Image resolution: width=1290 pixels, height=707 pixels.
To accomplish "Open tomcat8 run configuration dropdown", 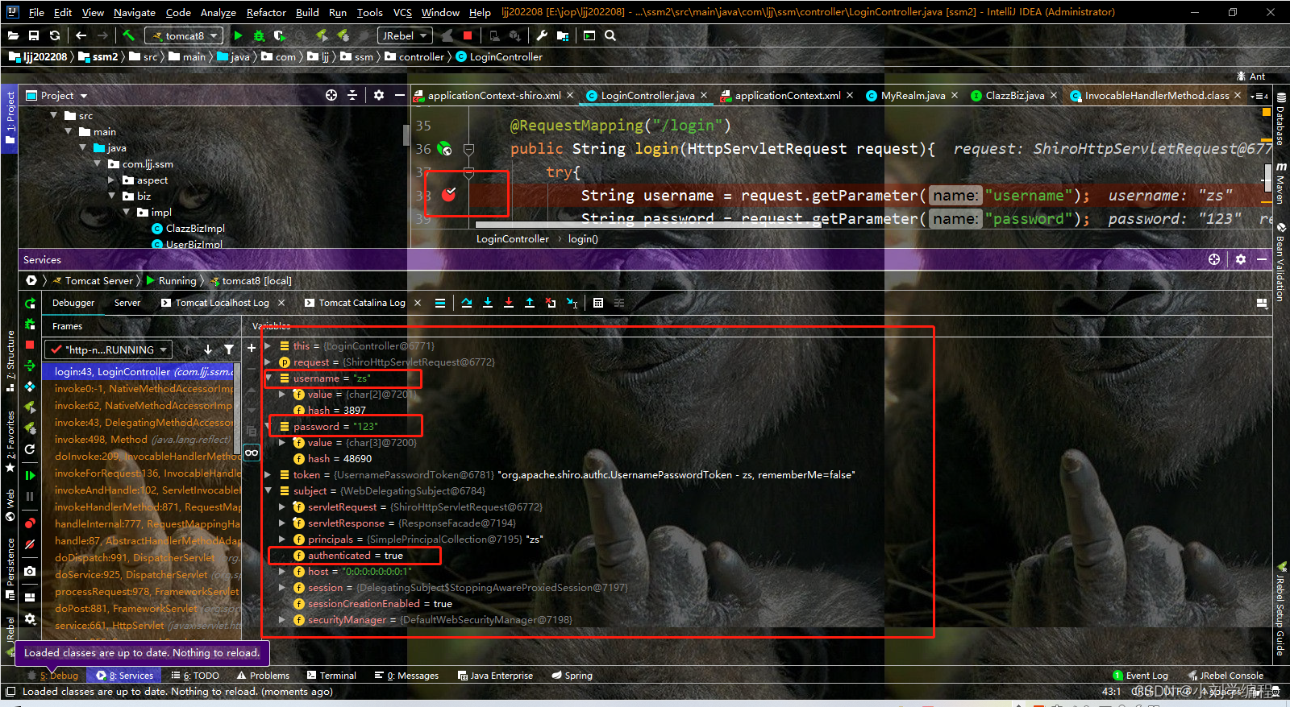I will tap(184, 35).
